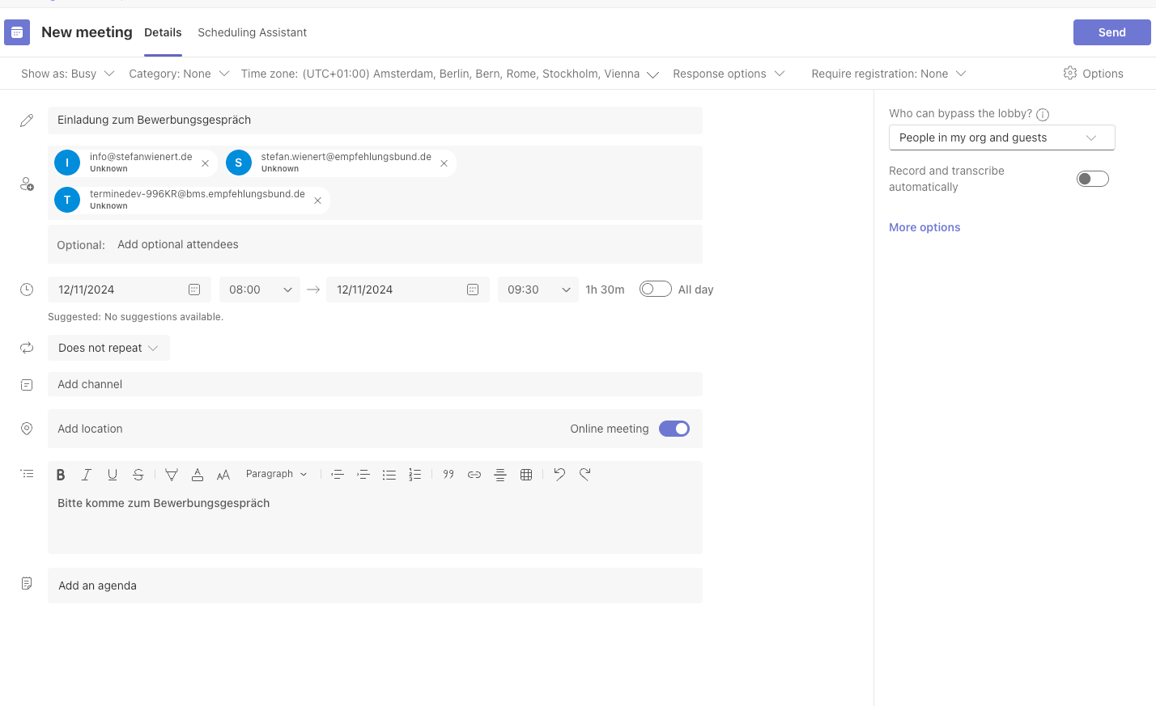Remove terminedev-996KR attendee
The height and width of the screenshot is (706, 1156).
(318, 201)
